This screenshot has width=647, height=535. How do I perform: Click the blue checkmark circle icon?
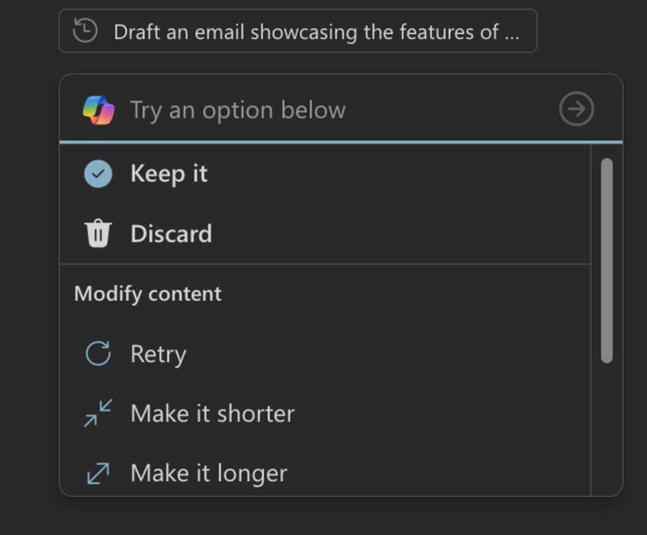point(98,173)
